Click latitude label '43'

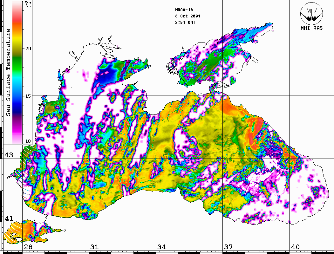tap(9, 155)
